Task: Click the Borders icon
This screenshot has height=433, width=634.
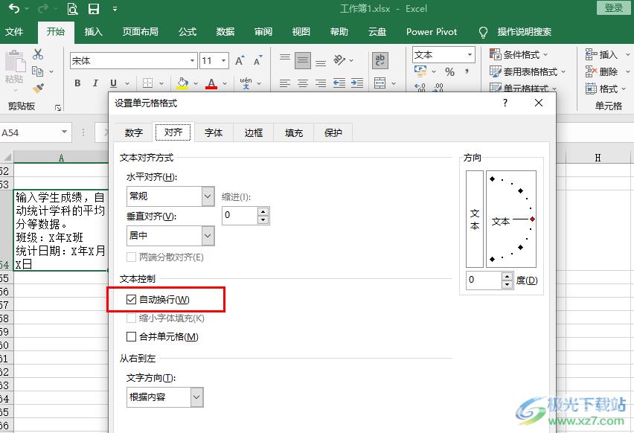Action: point(147,83)
